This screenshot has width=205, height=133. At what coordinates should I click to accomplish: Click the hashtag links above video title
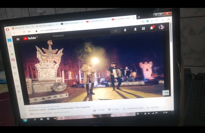(x=44, y=107)
